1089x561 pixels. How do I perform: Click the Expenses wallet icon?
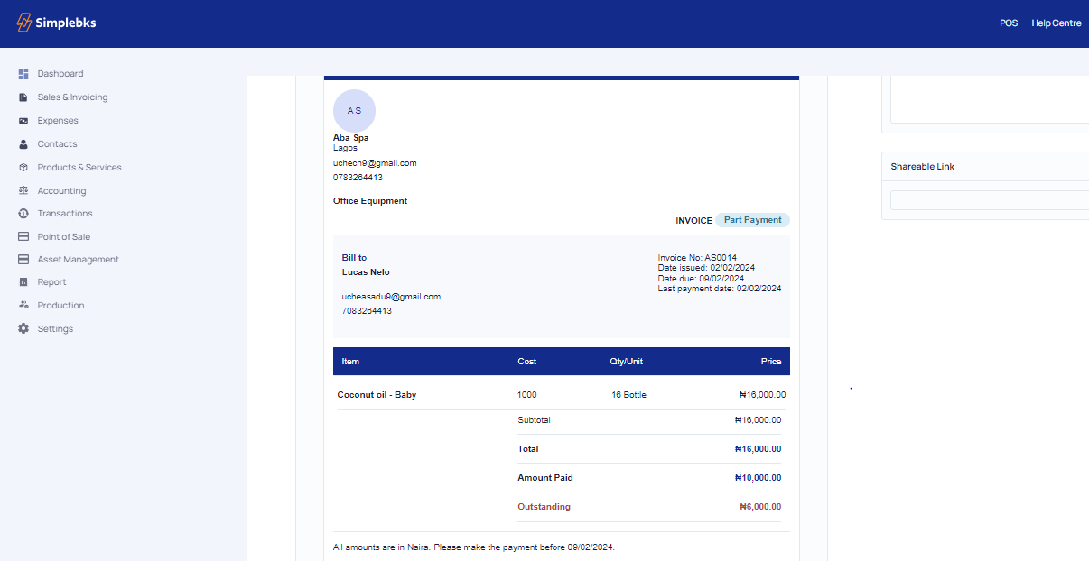[x=23, y=121]
